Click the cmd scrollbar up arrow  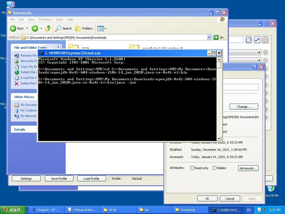(x=219, y=60)
